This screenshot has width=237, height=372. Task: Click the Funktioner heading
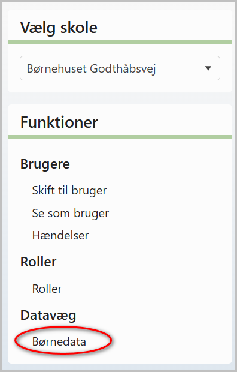click(59, 122)
